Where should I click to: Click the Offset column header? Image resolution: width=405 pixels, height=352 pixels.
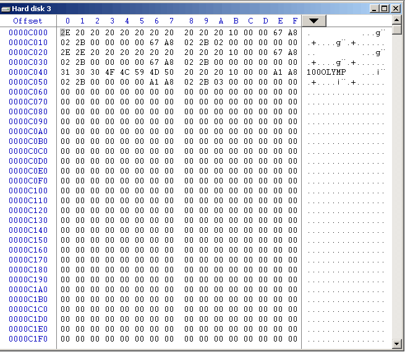point(28,21)
